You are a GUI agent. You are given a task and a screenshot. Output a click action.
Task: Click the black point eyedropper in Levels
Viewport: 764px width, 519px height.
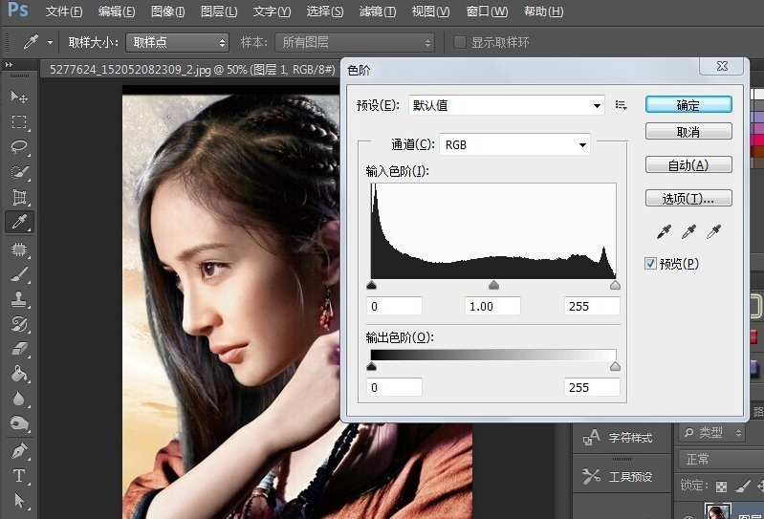[664, 231]
